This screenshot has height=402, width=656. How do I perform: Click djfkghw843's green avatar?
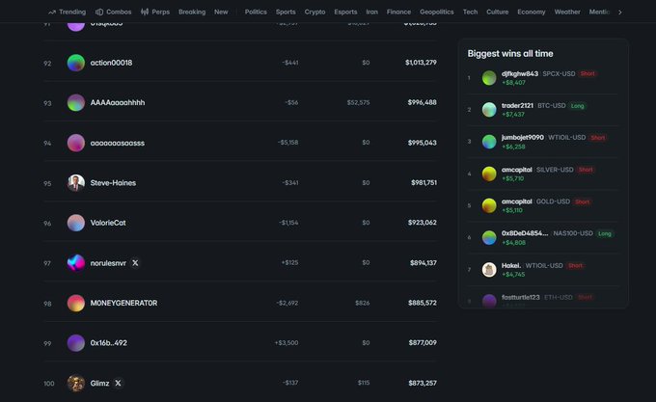(489, 78)
